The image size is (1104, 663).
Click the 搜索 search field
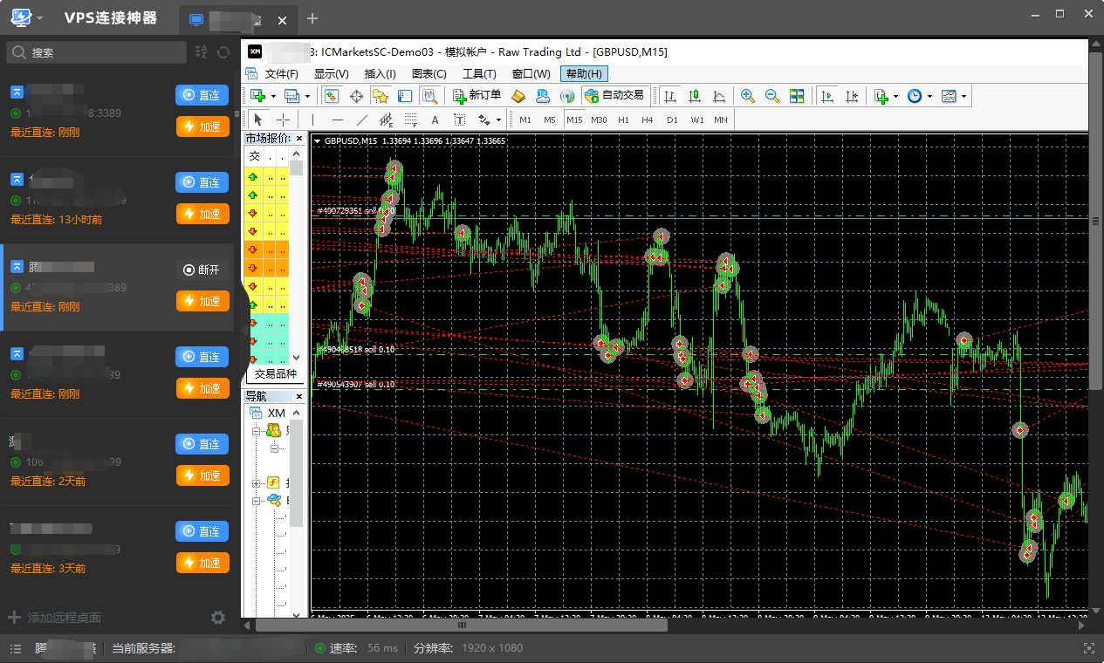pos(96,52)
